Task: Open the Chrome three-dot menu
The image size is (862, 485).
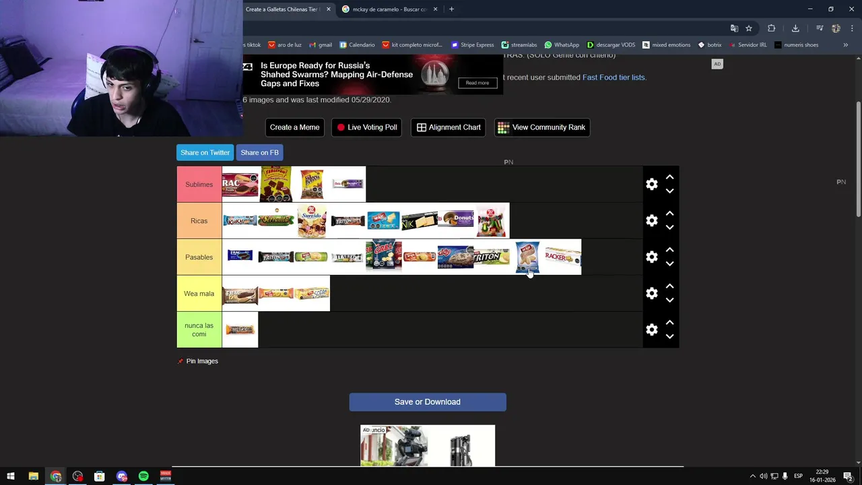Action: click(852, 28)
